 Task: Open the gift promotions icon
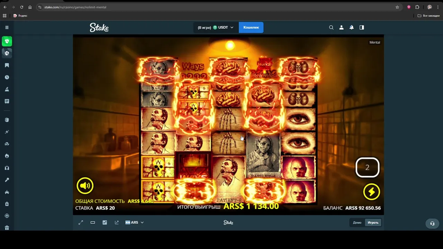coord(7,228)
